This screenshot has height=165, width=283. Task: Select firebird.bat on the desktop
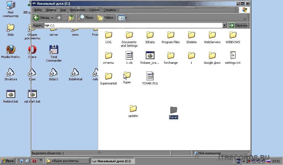11,97
